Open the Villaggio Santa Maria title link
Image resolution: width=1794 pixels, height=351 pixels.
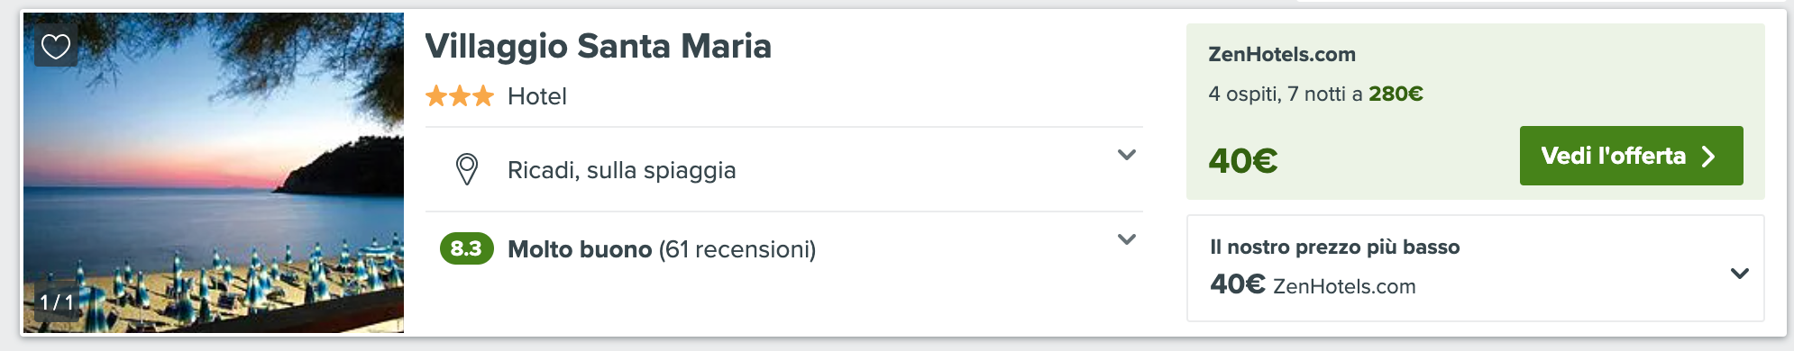click(598, 46)
